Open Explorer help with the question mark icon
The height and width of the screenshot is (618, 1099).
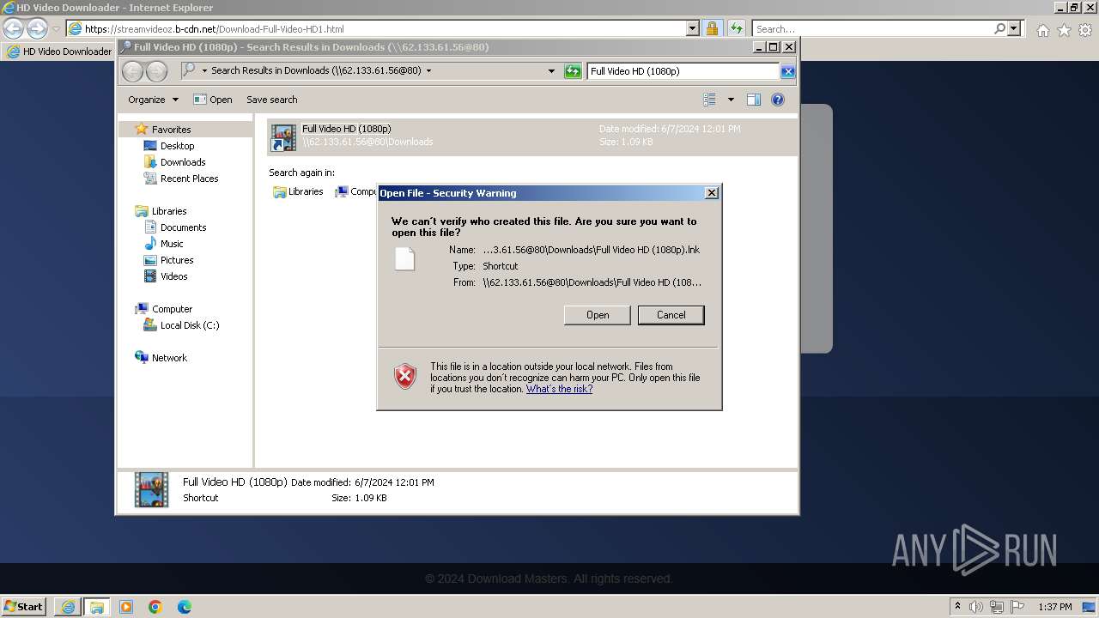(778, 100)
